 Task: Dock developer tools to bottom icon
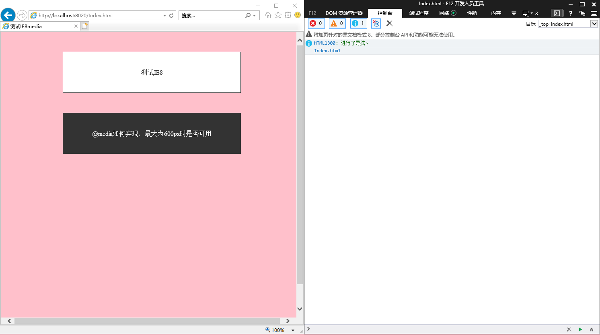594,13
